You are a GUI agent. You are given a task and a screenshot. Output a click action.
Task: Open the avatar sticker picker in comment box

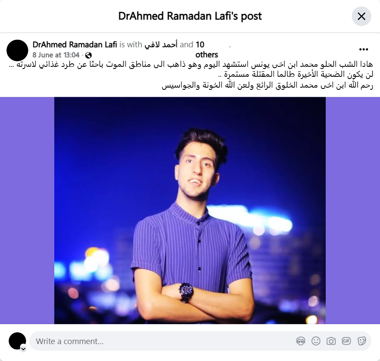pyautogui.click(x=301, y=341)
